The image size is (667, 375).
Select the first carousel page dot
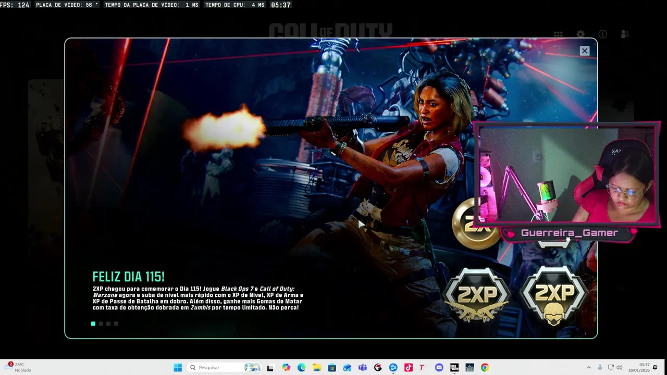pos(93,323)
